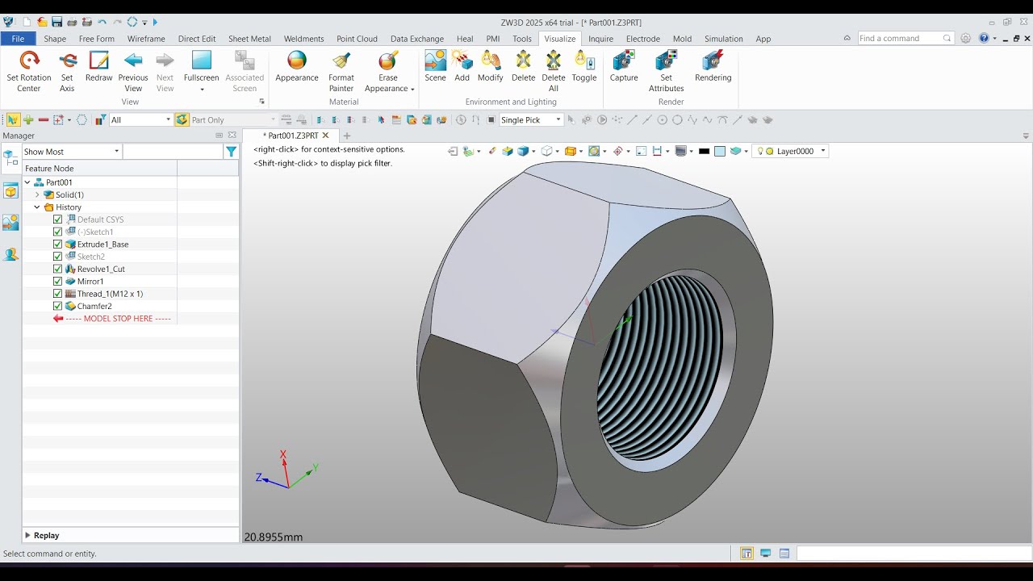Image resolution: width=1033 pixels, height=581 pixels.
Task: Click the light blue color swatch
Action: pos(720,151)
